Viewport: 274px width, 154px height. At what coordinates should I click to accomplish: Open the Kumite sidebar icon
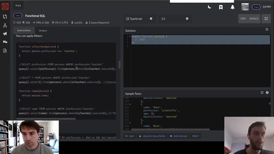(x=5, y=25)
